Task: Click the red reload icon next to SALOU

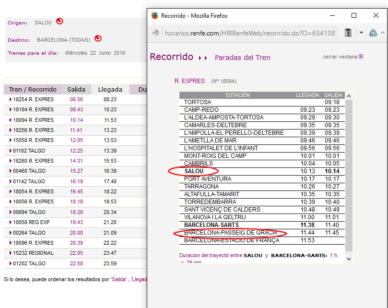Action: click(x=59, y=21)
